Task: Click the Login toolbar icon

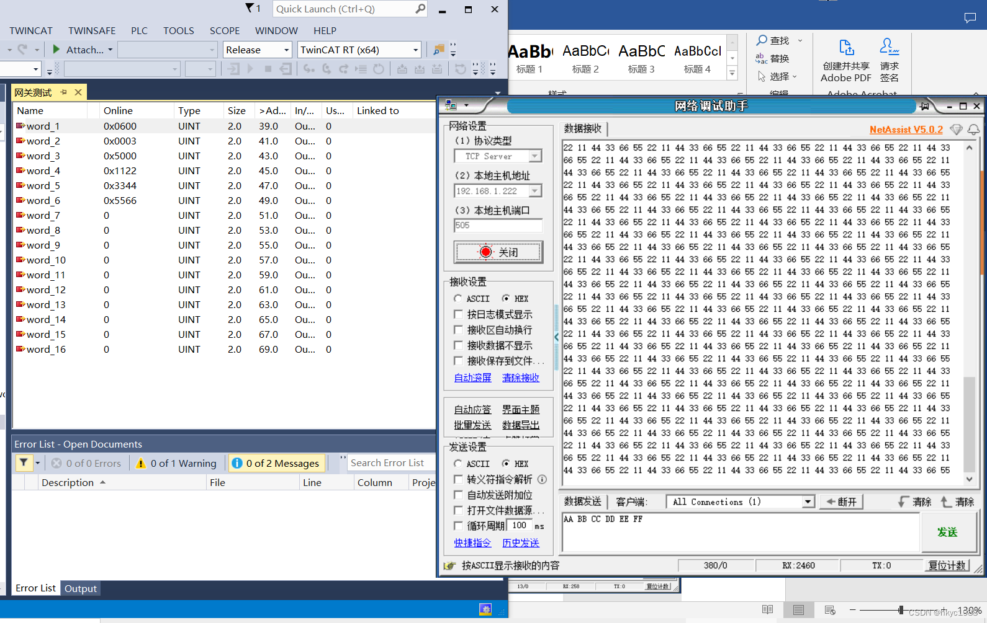Action: coord(233,69)
